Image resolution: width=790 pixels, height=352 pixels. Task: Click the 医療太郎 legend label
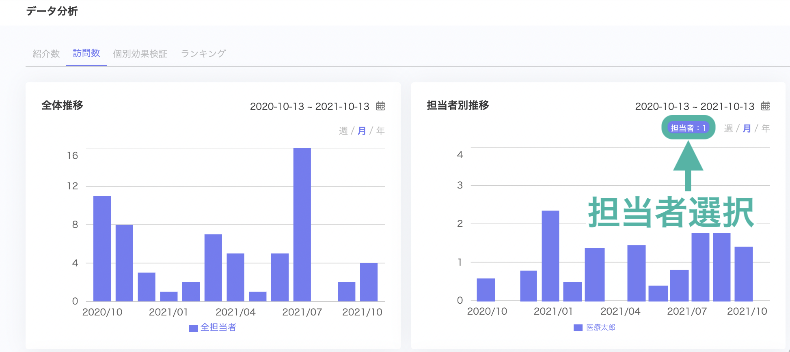(601, 327)
